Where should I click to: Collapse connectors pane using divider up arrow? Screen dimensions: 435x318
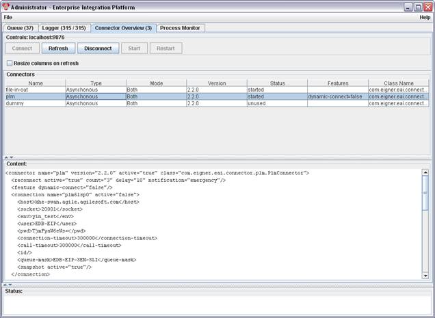[6, 157]
